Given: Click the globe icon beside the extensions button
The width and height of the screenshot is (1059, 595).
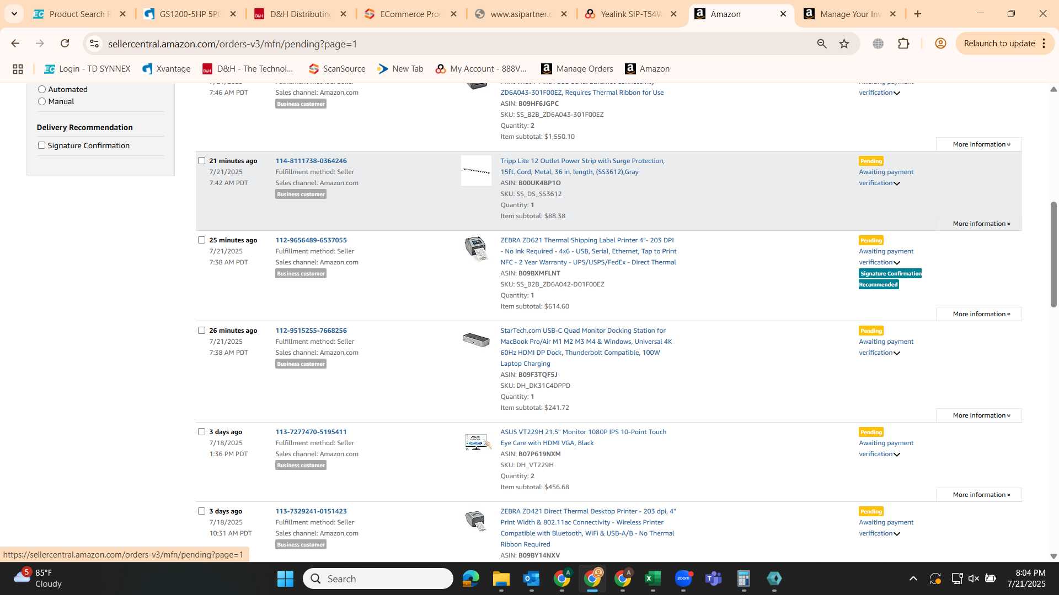Looking at the screenshot, I should (878, 44).
